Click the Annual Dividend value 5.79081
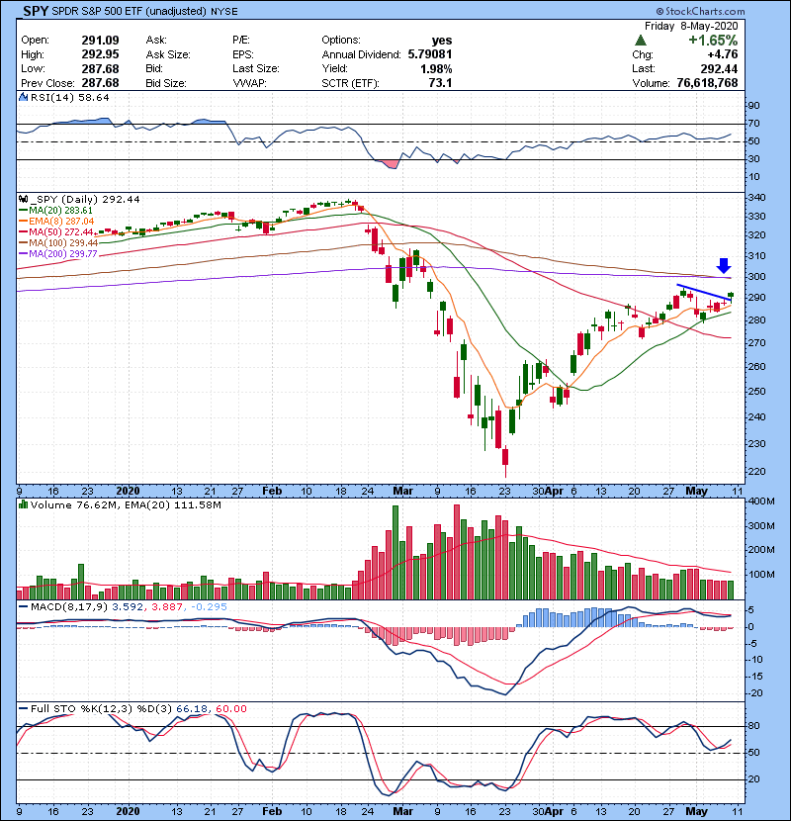791x821 pixels. (x=430, y=54)
